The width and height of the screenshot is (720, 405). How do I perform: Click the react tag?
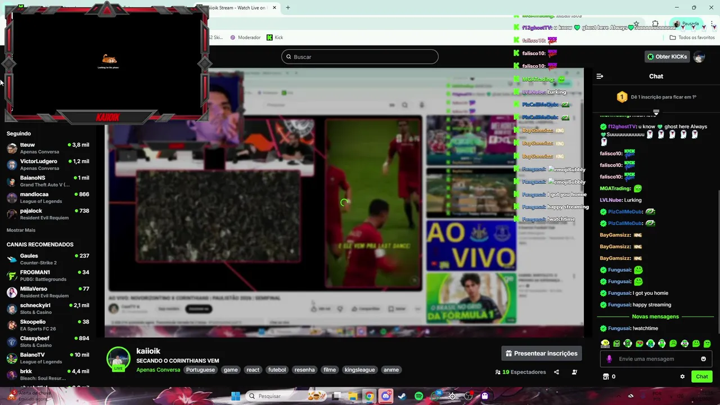tap(253, 370)
